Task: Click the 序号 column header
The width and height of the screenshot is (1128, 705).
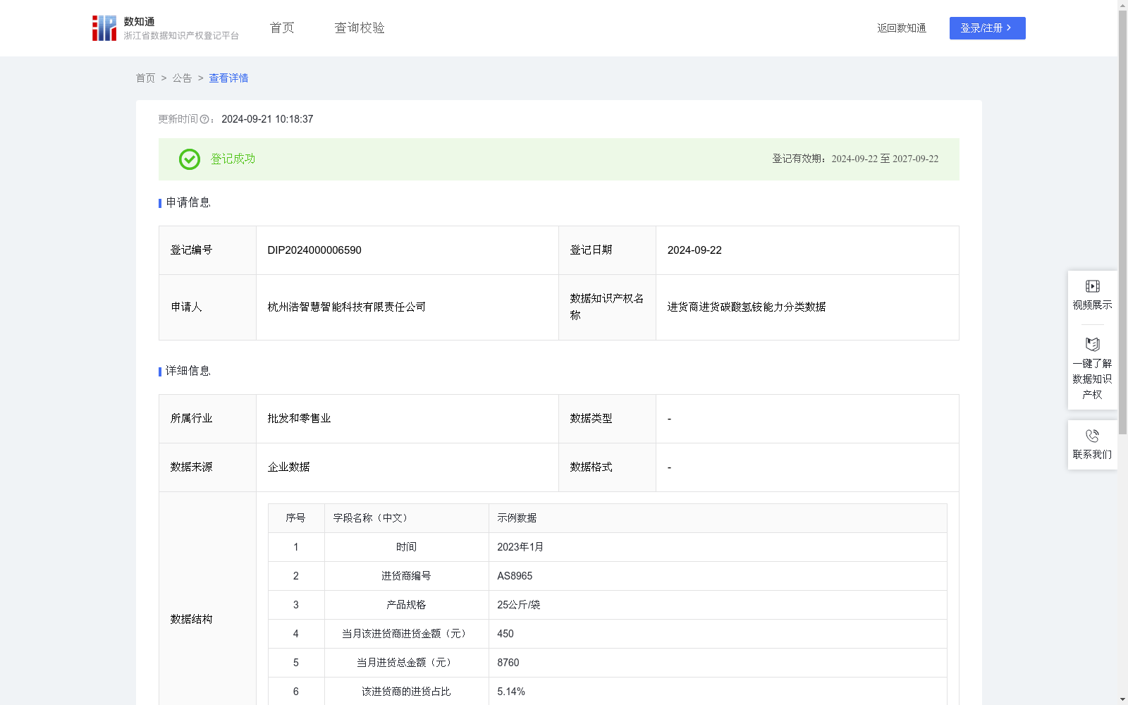Action: click(295, 518)
